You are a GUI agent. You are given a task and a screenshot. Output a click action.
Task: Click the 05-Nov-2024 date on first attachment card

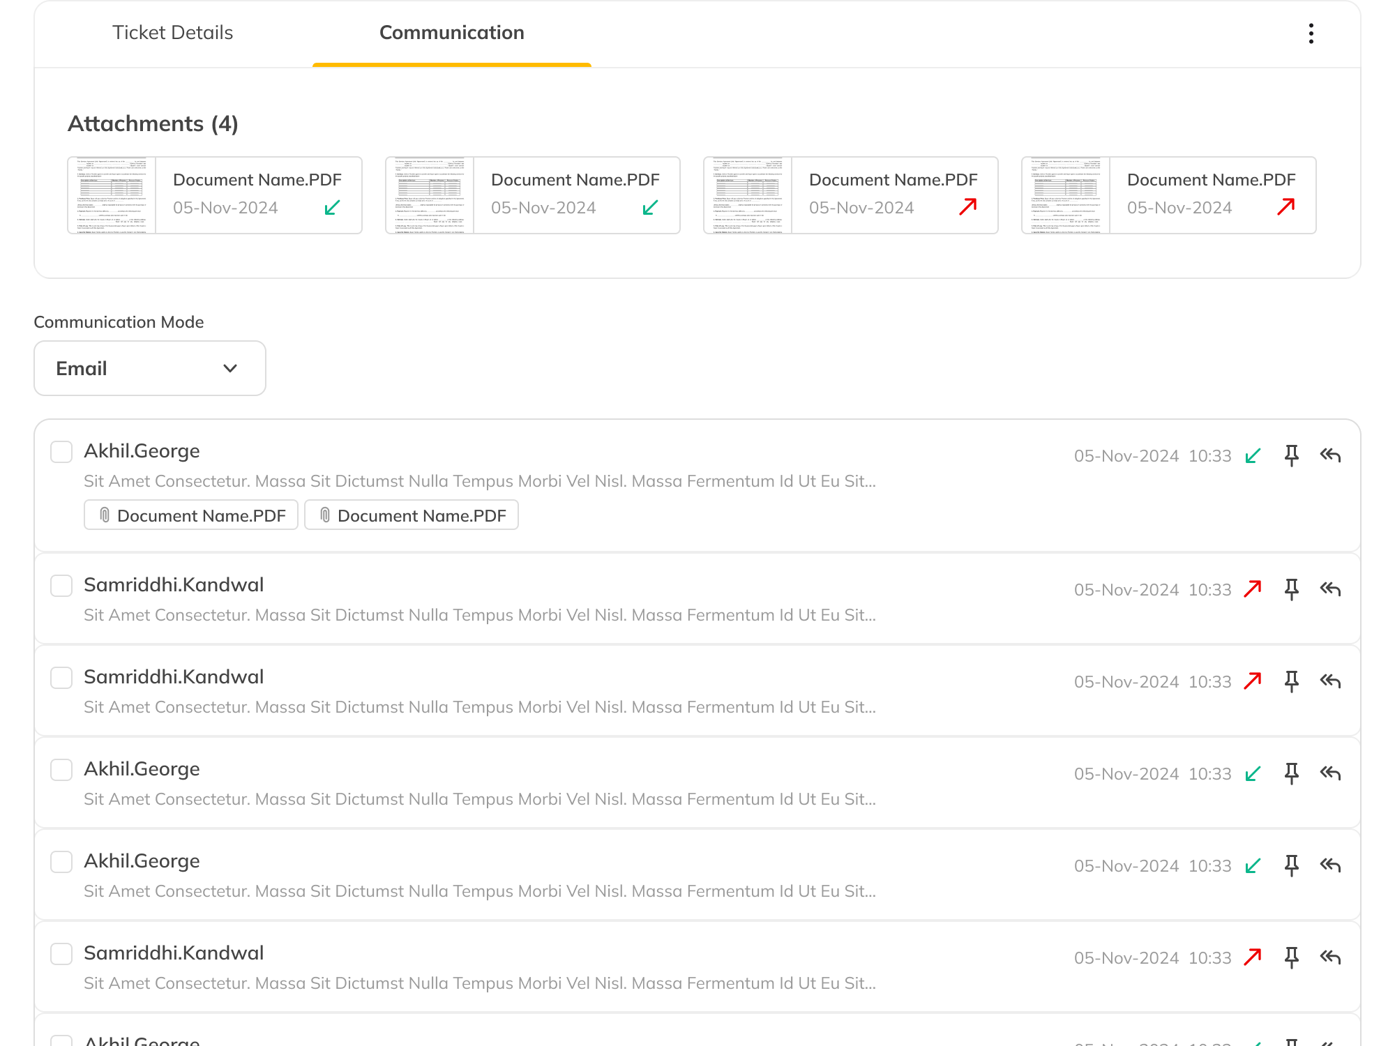click(x=225, y=208)
